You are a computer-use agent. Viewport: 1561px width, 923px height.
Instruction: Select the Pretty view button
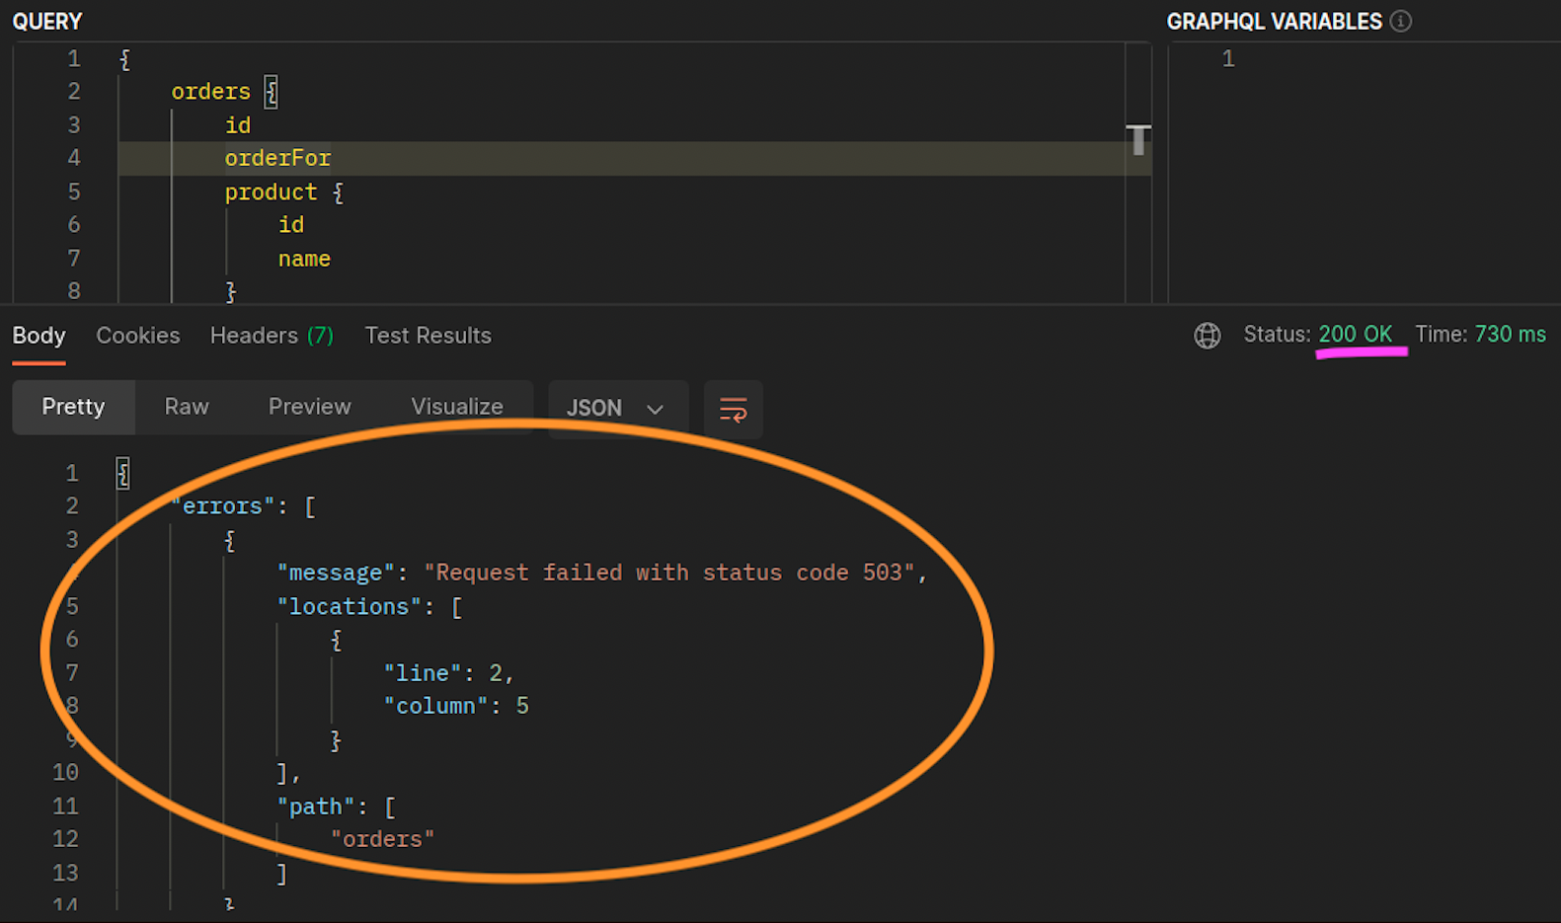click(x=73, y=407)
